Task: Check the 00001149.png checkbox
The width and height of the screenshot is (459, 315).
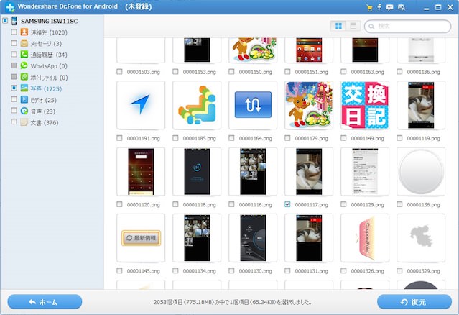Action: [x=343, y=137]
